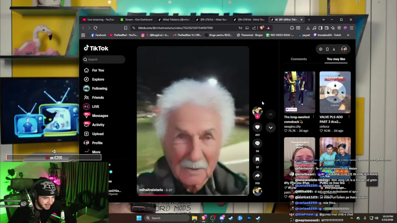Like the TikTok video with the heart icon
The height and width of the screenshot is (223, 397).
coord(257,127)
